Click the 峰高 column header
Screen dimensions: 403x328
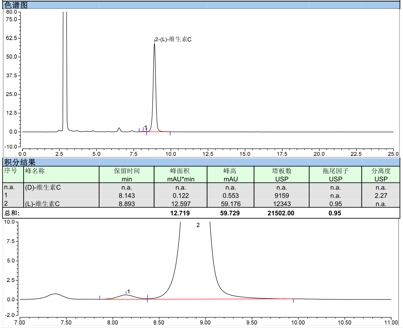pyautogui.click(x=231, y=174)
